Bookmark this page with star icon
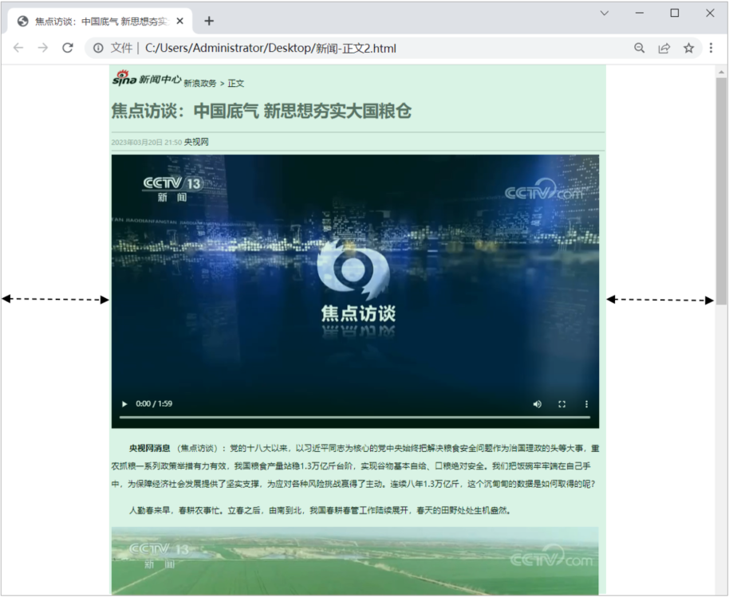729x597 pixels. point(688,48)
